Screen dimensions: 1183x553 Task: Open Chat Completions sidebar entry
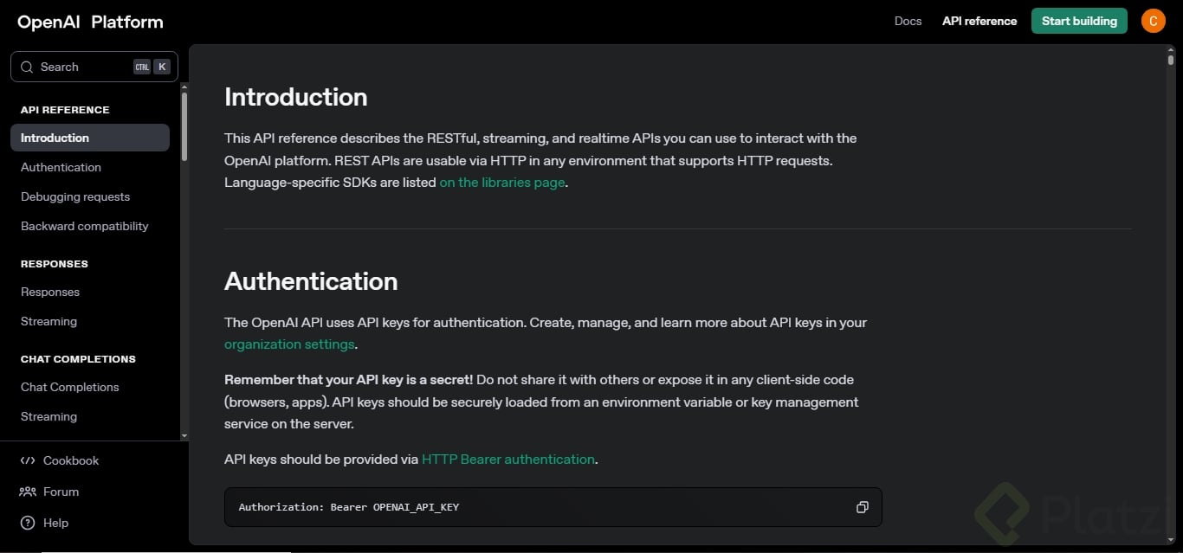(x=70, y=387)
